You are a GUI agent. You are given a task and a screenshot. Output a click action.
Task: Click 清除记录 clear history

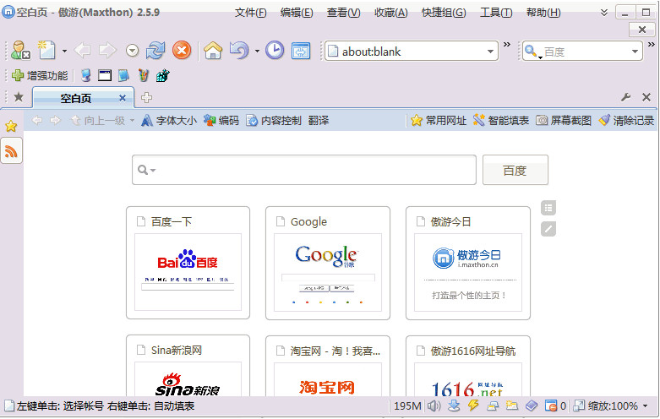click(626, 121)
